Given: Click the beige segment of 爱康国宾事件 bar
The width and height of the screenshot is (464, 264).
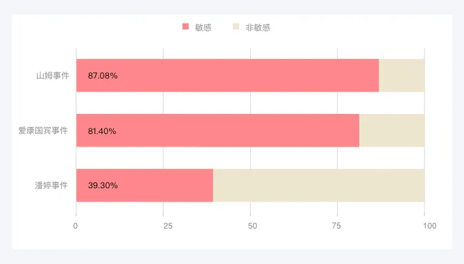Looking at the screenshot, I should (392, 130).
